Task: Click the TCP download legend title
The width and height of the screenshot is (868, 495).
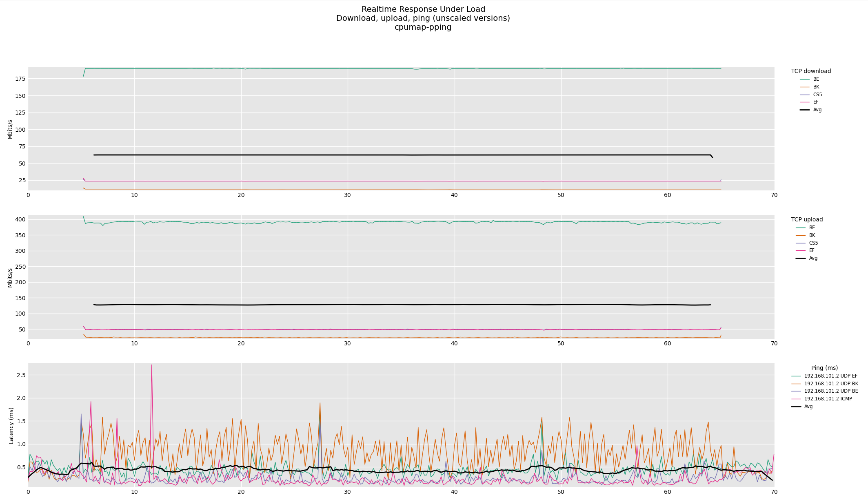Action: (811, 71)
